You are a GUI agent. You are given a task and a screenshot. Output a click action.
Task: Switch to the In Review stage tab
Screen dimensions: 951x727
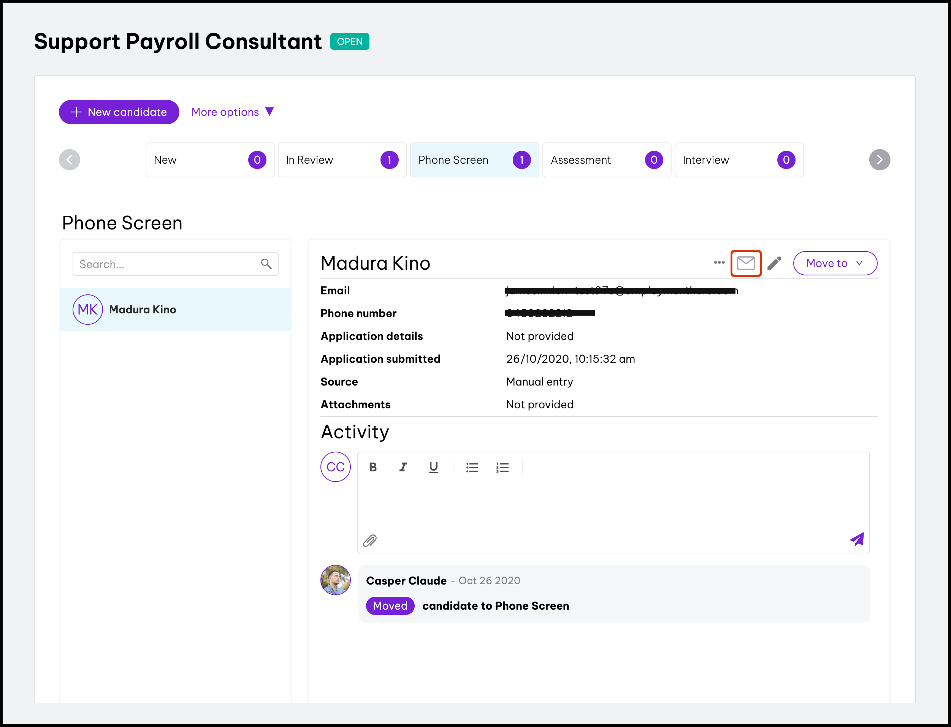point(342,160)
